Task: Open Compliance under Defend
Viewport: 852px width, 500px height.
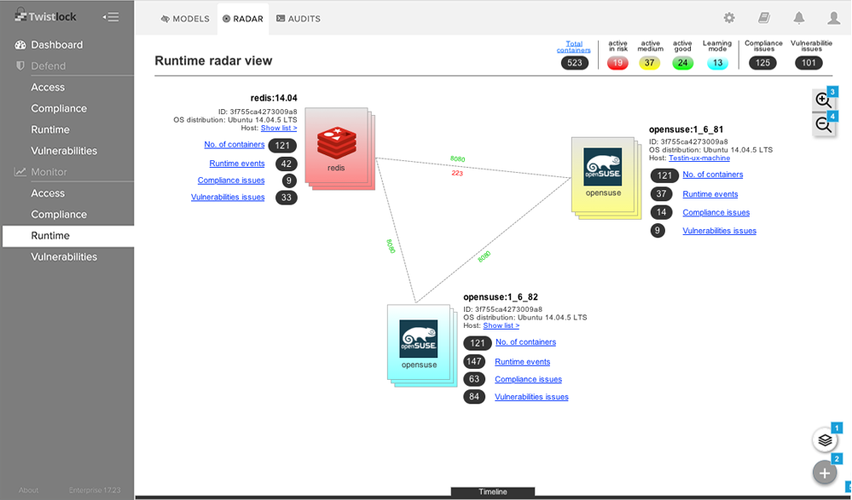Action: click(59, 108)
